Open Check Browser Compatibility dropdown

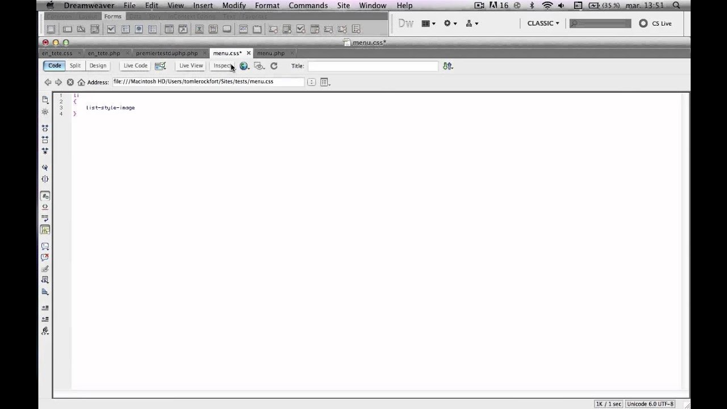coord(161,66)
